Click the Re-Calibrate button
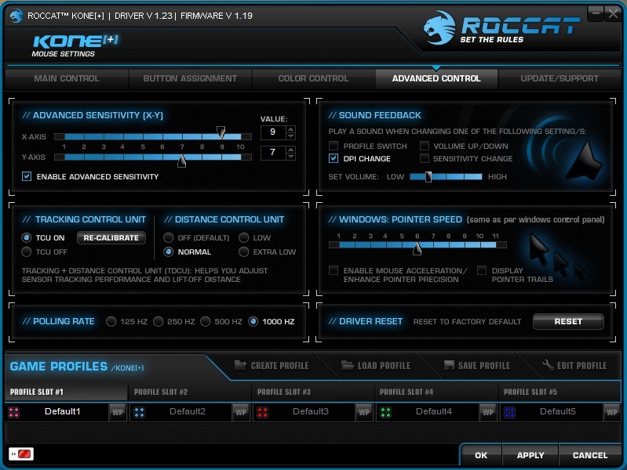 [x=111, y=237]
